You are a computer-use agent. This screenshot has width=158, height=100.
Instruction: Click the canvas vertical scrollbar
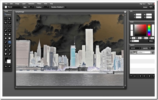click(125, 50)
